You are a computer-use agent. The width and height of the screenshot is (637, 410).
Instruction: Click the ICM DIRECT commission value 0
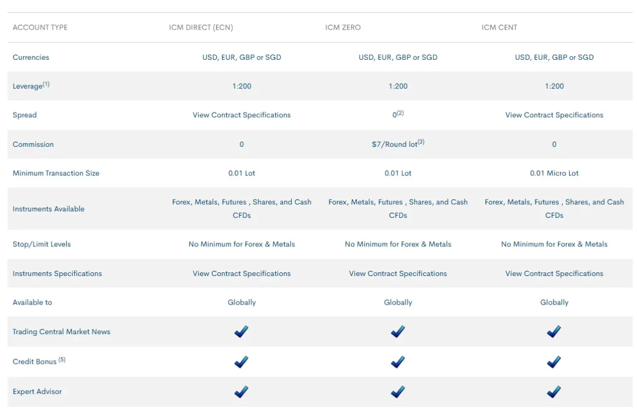242,144
